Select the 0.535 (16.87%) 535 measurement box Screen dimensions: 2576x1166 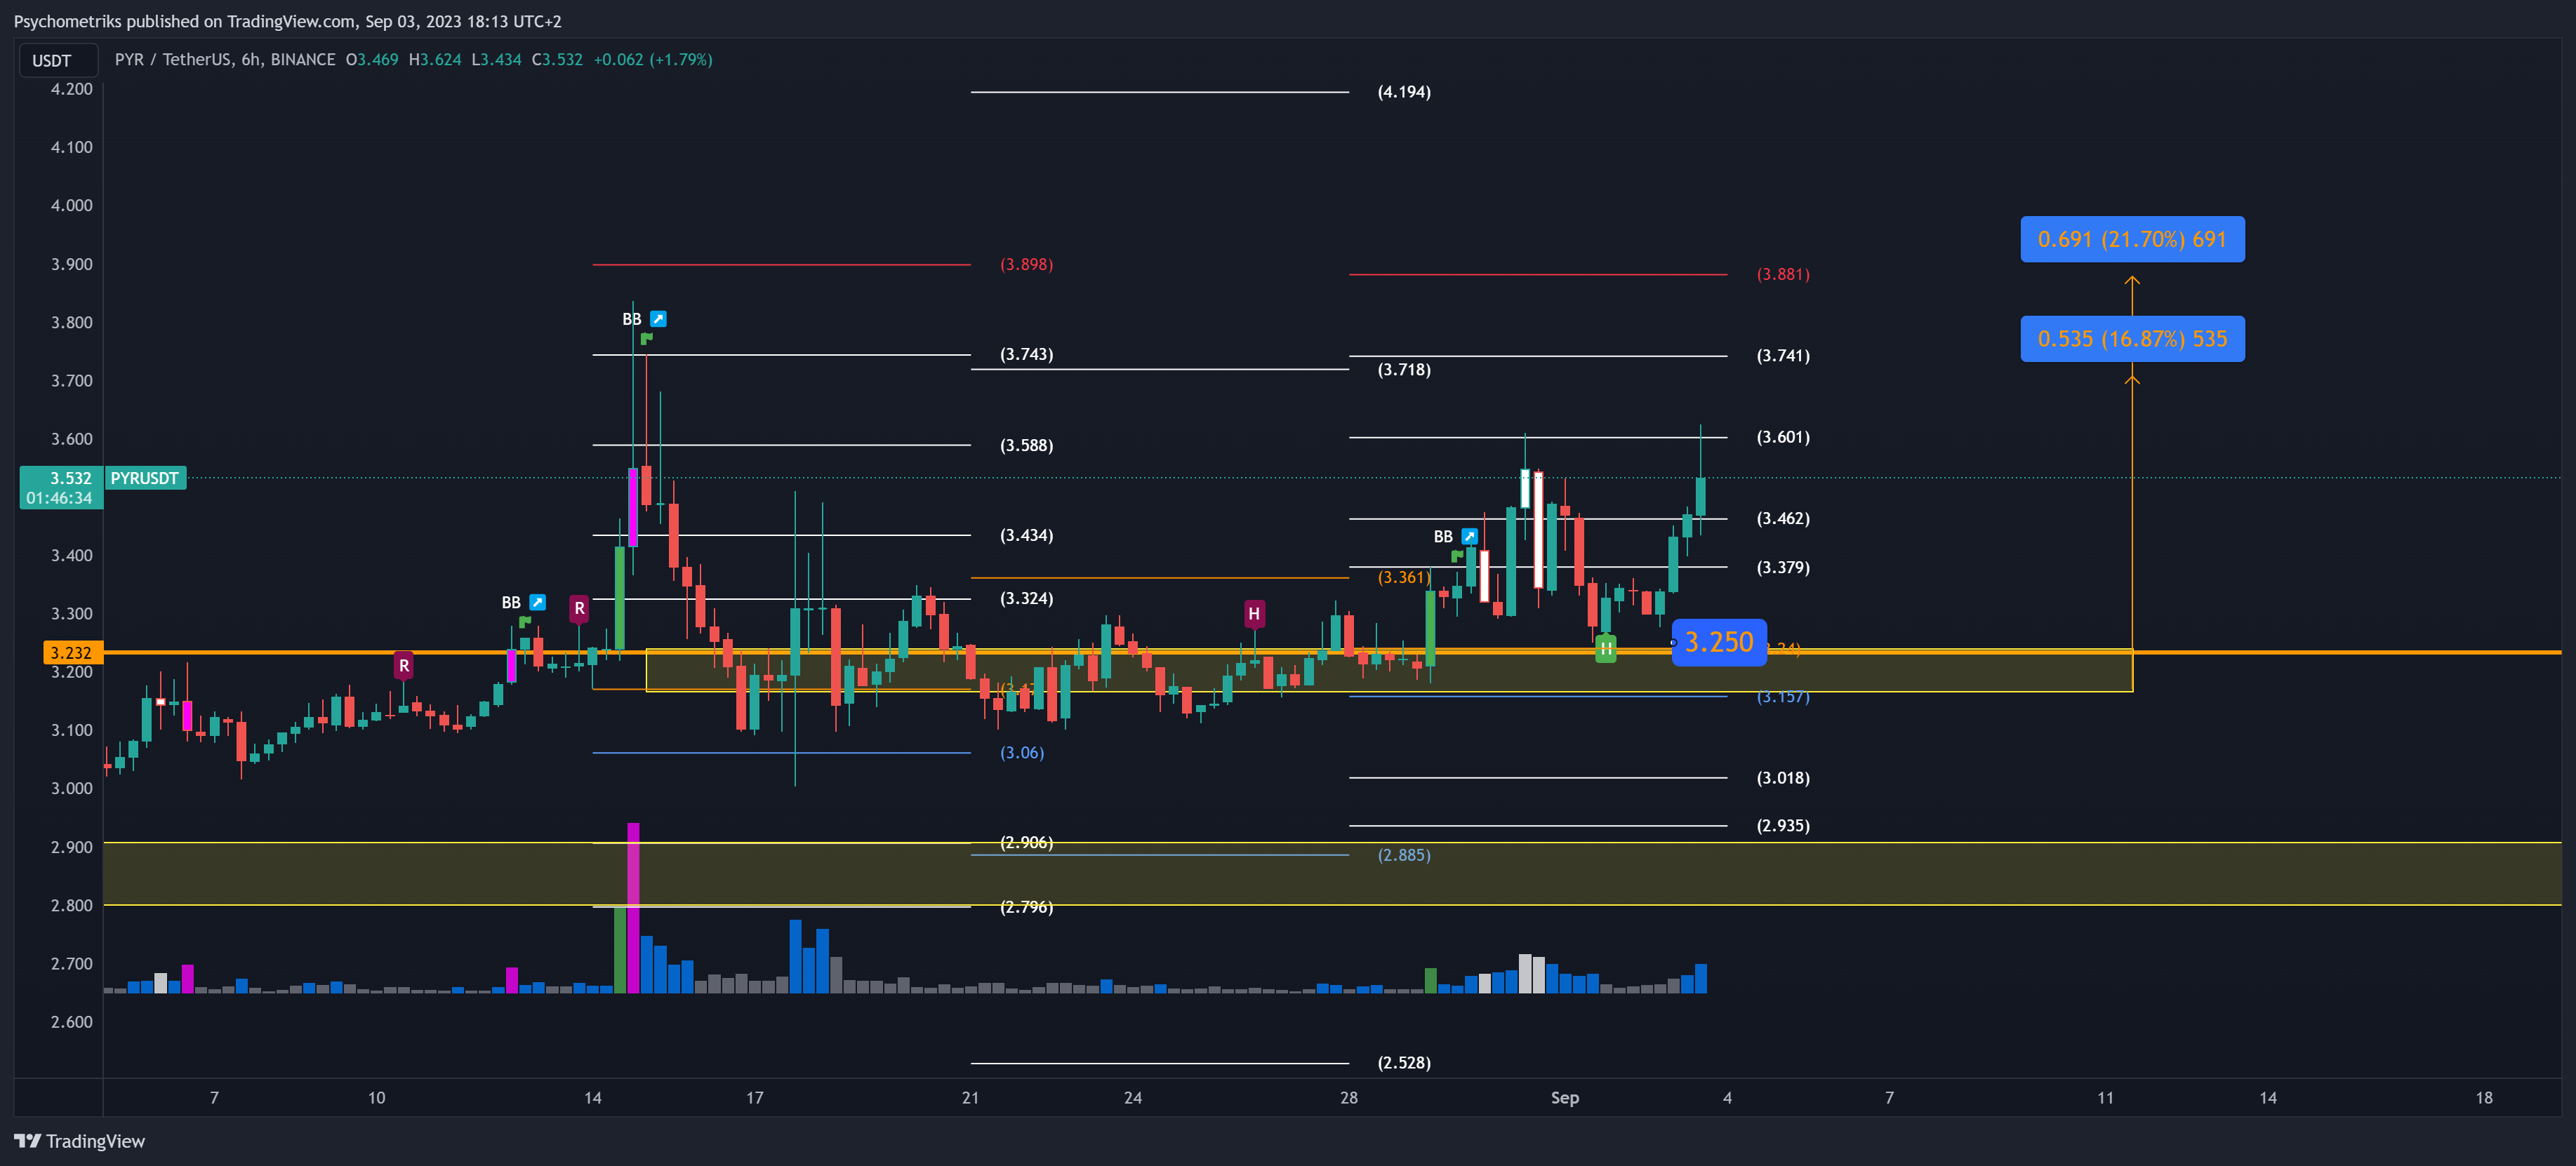pos(2132,339)
